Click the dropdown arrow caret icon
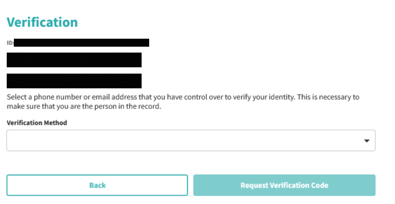 click(x=366, y=141)
